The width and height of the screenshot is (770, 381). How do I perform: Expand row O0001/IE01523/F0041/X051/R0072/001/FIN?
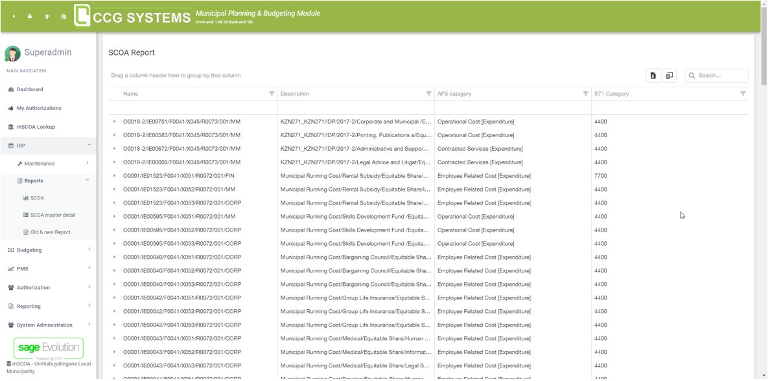(x=115, y=176)
